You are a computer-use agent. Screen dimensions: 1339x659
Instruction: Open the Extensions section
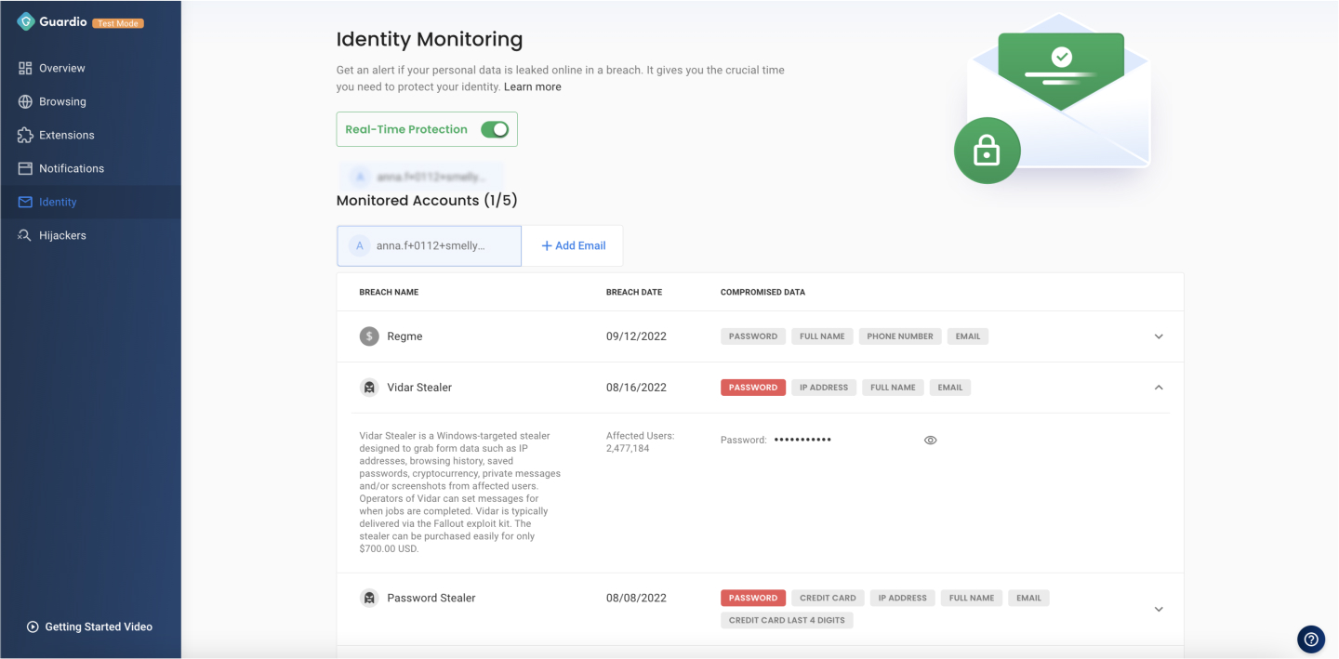pyautogui.click(x=90, y=135)
